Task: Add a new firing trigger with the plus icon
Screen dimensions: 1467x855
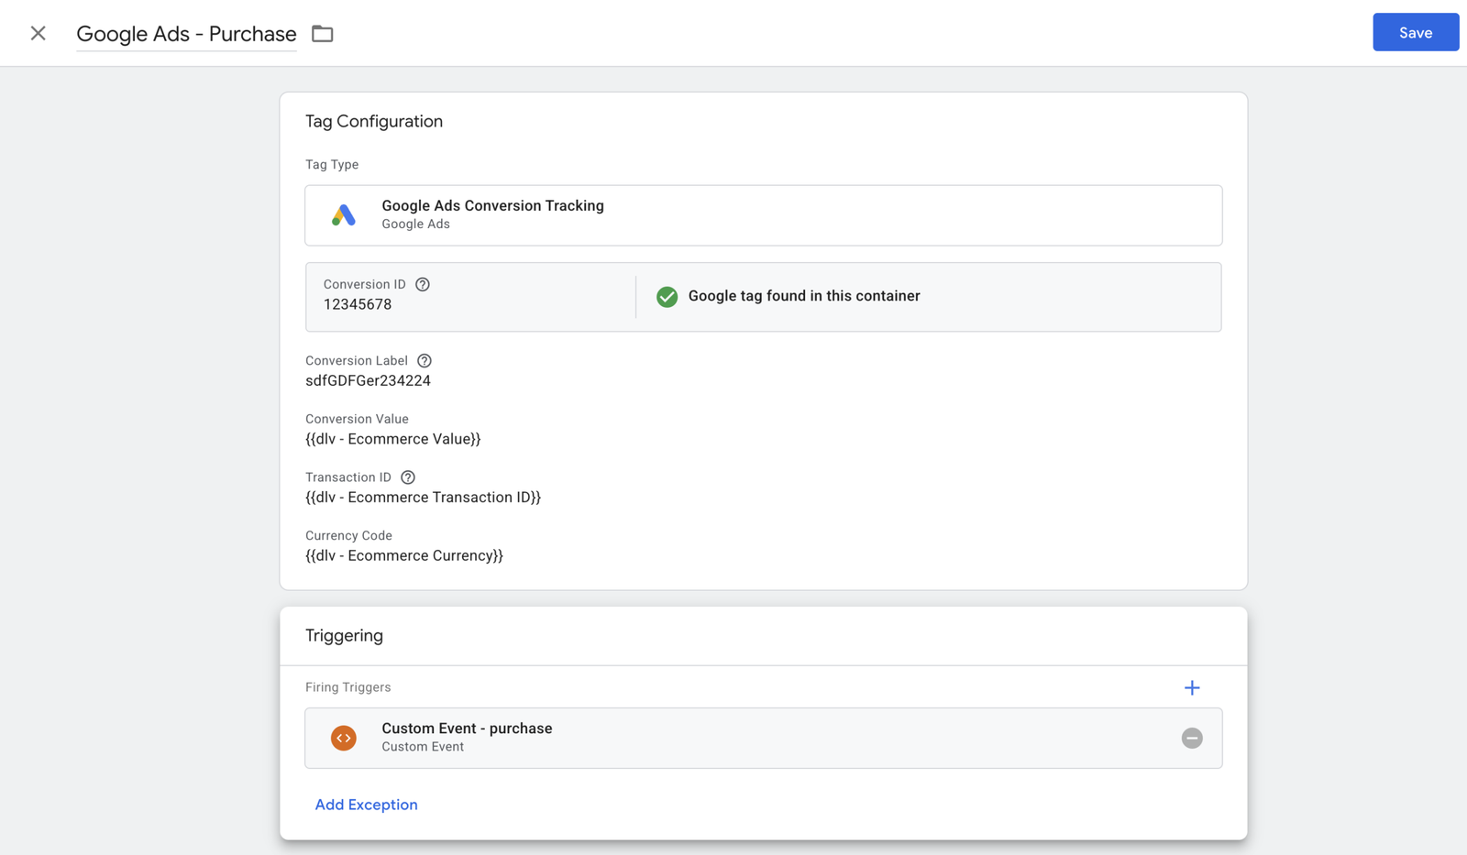Action: pos(1192,687)
